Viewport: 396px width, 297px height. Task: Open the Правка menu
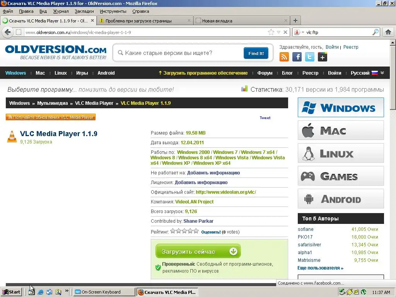coord(26,11)
